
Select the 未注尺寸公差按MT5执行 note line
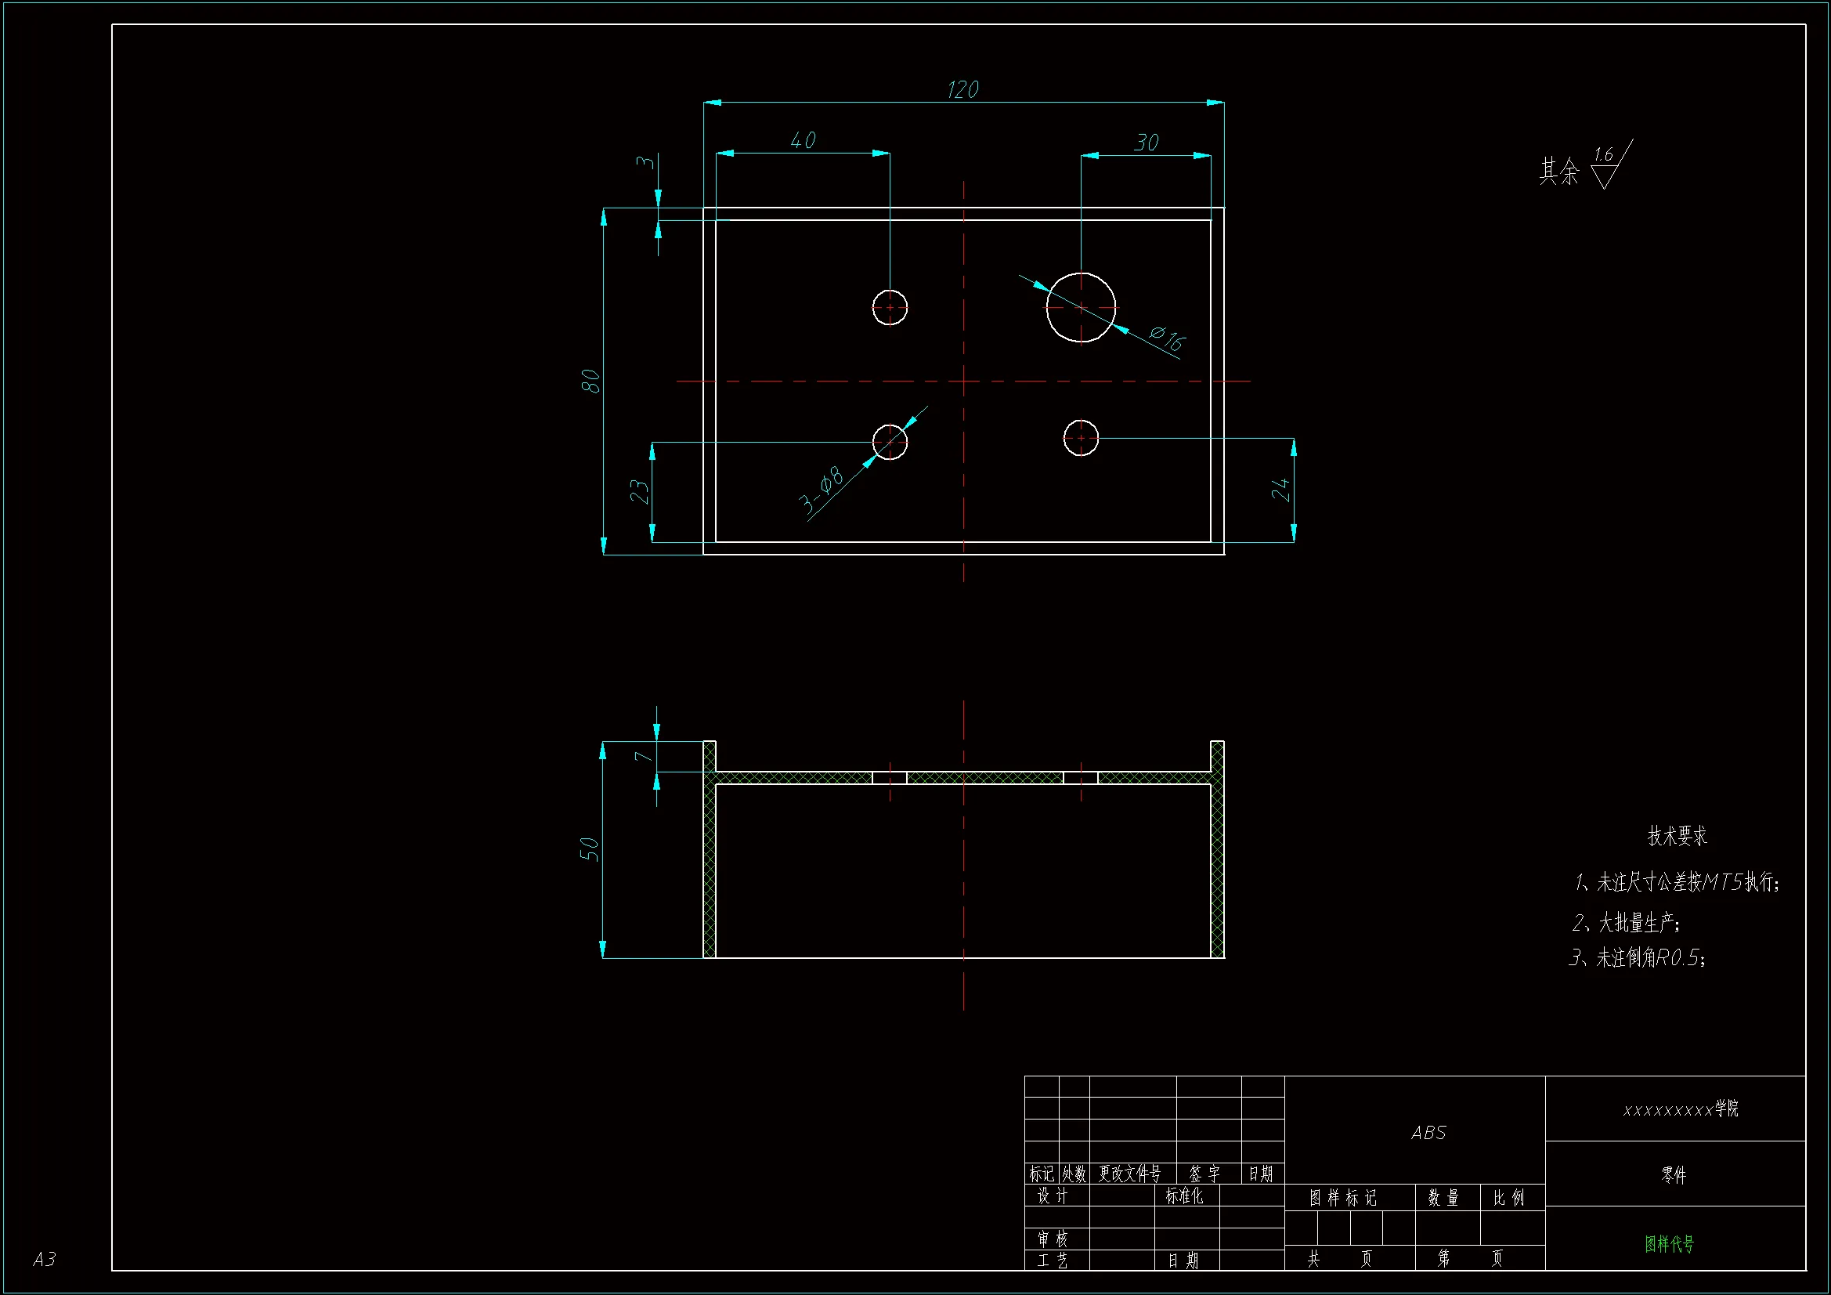click(x=1677, y=881)
